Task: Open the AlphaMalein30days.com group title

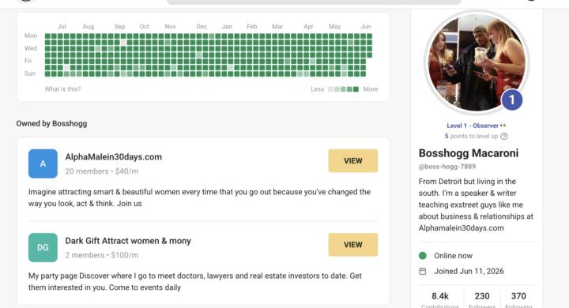Action: (114, 156)
